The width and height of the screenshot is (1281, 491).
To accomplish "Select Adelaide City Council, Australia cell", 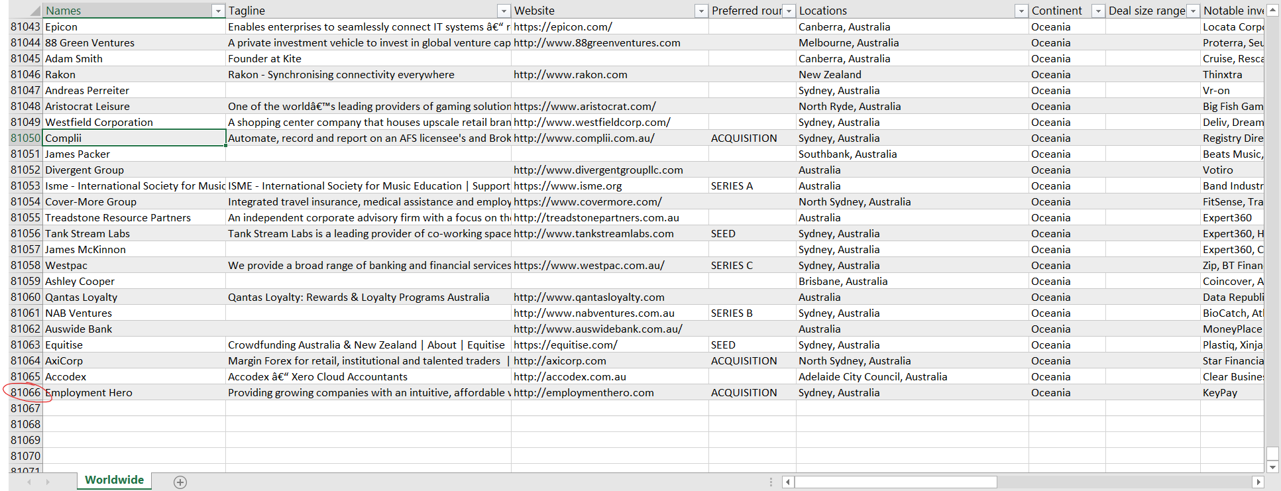I will [913, 376].
